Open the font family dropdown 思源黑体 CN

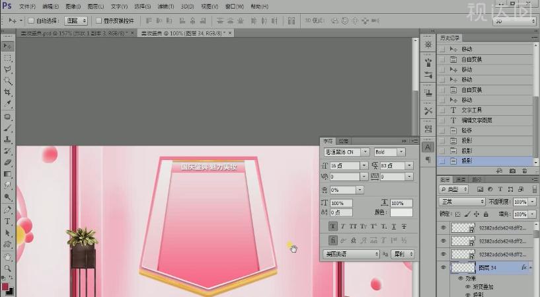(x=365, y=152)
